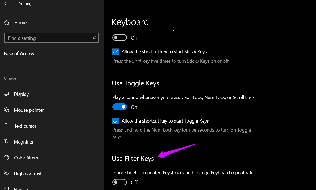Click the Home house icon

[7, 22]
